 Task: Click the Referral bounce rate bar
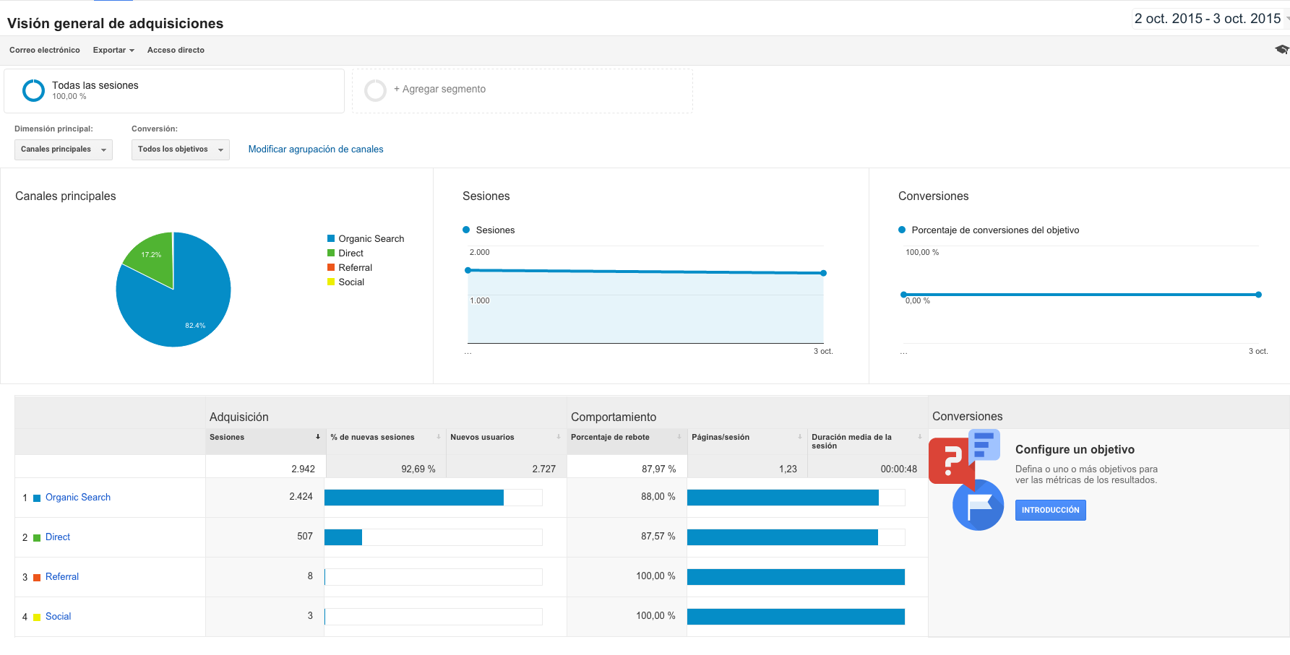[796, 577]
